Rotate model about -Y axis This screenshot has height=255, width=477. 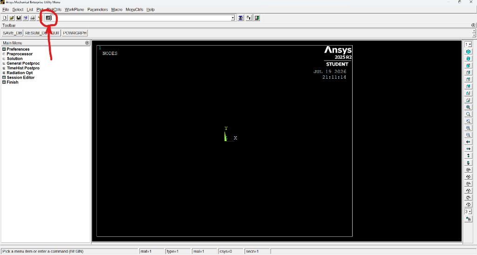pos(468,191)
